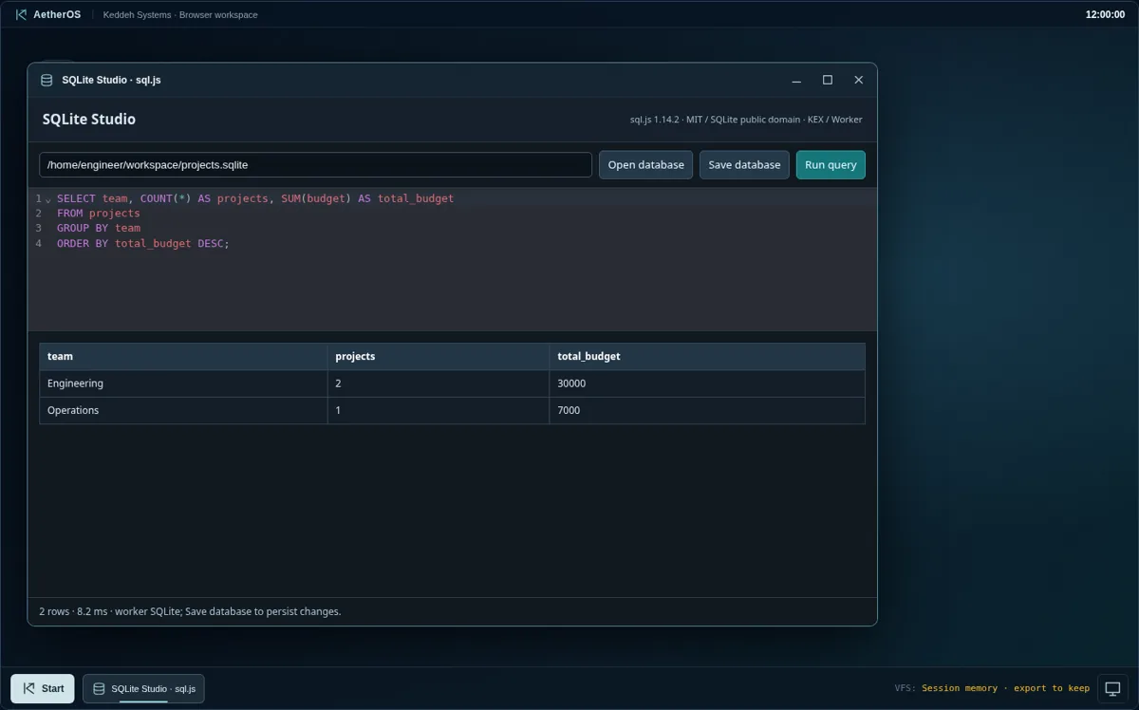This screenshot has width=1139, height=710.
Task: Click the 'AetherOS' name in top bar
Action: pyautogui.click(x=57, y=14)
